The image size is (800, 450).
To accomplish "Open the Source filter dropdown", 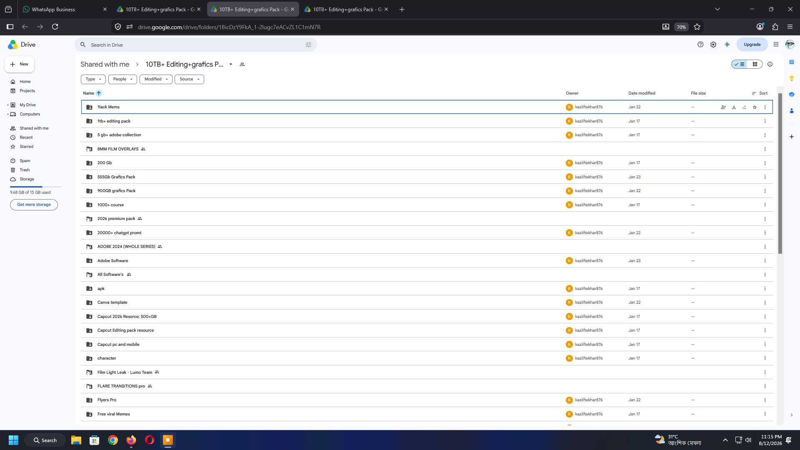I will click(x=189, y=79).
